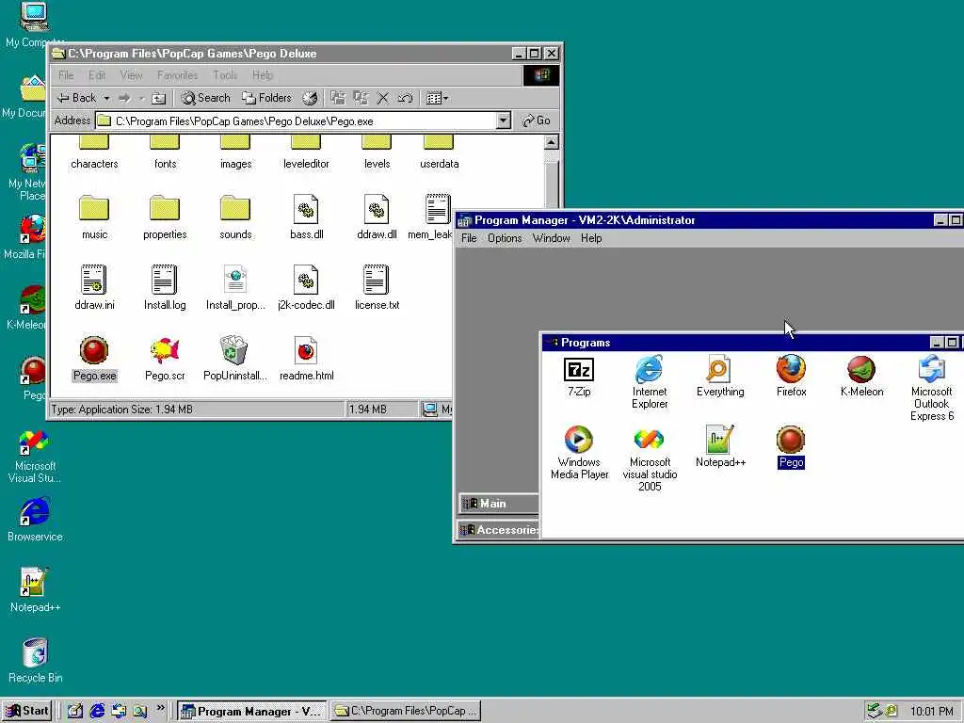Select the Everything program icon
964x723 pixels.
(x=720, y=377)
